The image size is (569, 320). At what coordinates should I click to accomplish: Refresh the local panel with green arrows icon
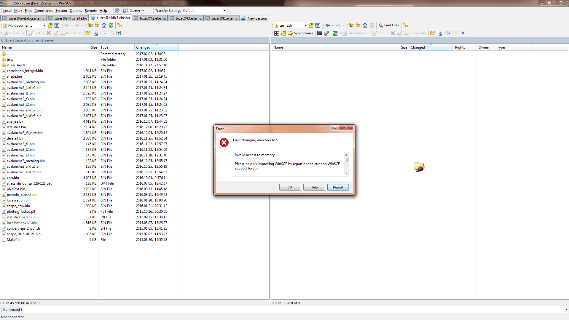[x=111, y=25]
